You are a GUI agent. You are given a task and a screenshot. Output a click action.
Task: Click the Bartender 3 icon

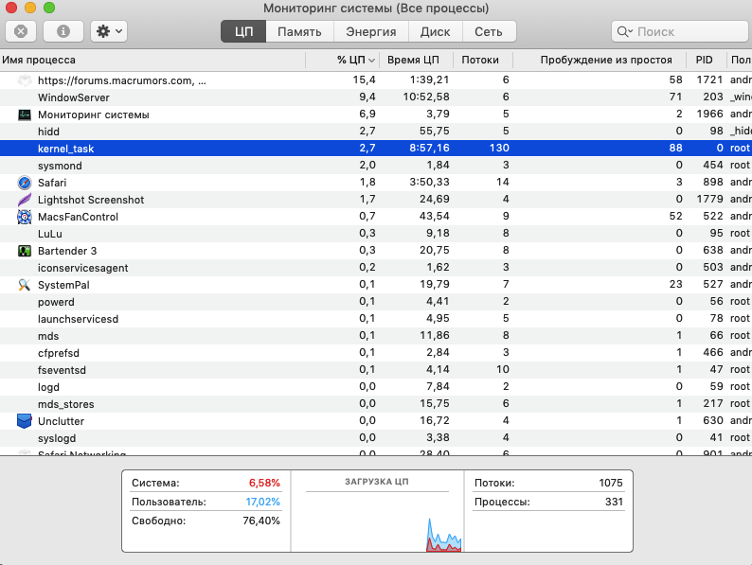pos(25,251)
